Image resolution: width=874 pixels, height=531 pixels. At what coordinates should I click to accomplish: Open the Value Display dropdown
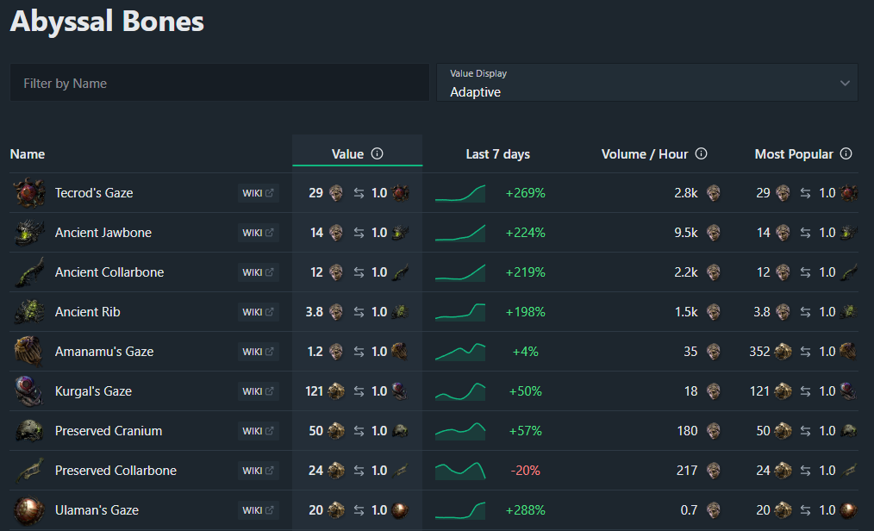point(647,83)
